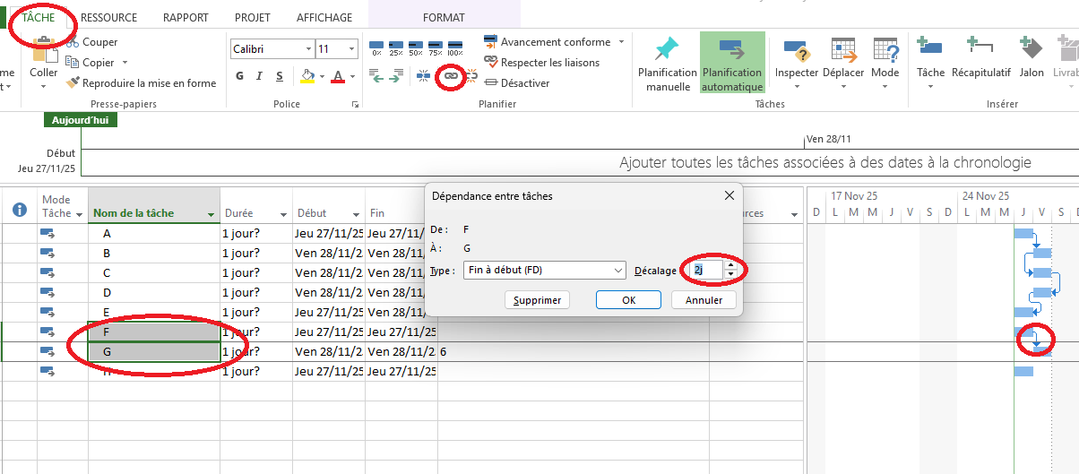Screen dimensions: 1079x474
Task: Click the Copier copy button
Action: 91,63
